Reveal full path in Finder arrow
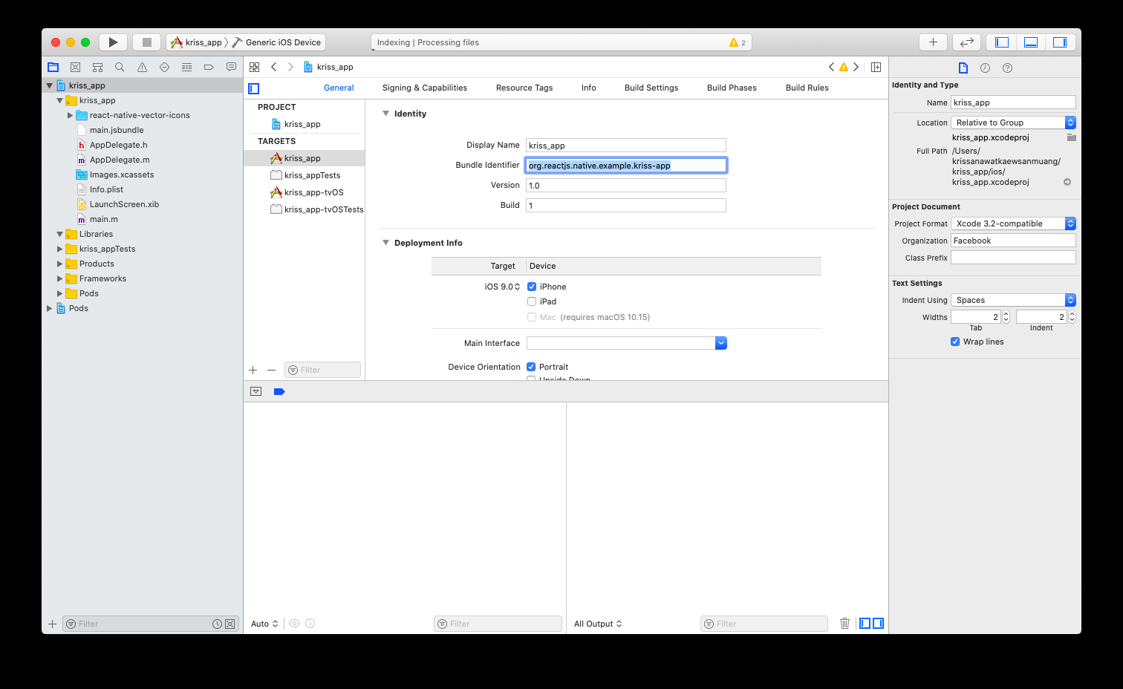 1067,182
